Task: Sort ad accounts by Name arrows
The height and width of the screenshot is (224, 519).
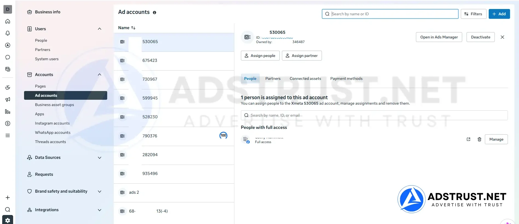Action: tap(133, 28)
